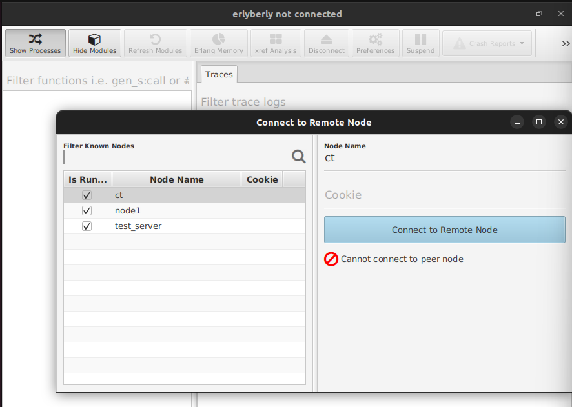
Task: Sort by the Is Run... column header
Action: pyautogui.click(x=88, y=179)
